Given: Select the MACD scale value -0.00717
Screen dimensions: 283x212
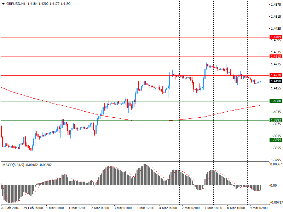Looking at the screenshot, I should pyautogui.click(x=276, y=202).
